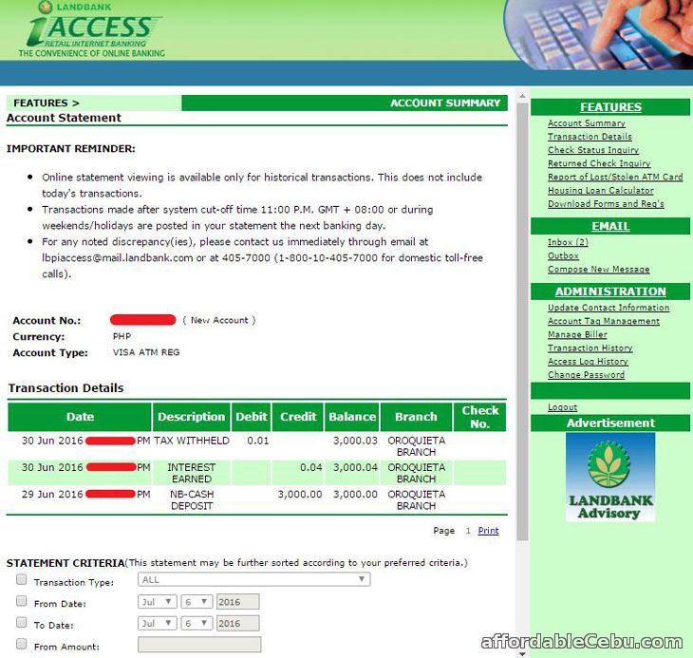Go to Check Status Inquiry

pyautogui.click(x=593, y=150)
